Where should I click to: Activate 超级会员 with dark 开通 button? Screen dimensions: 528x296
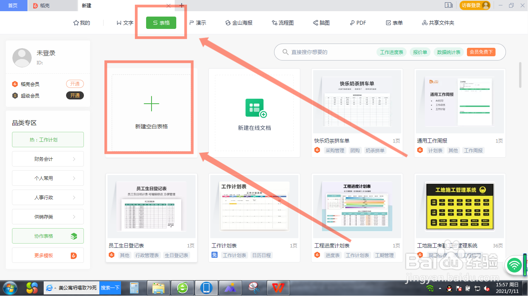[x=75, y=96]
